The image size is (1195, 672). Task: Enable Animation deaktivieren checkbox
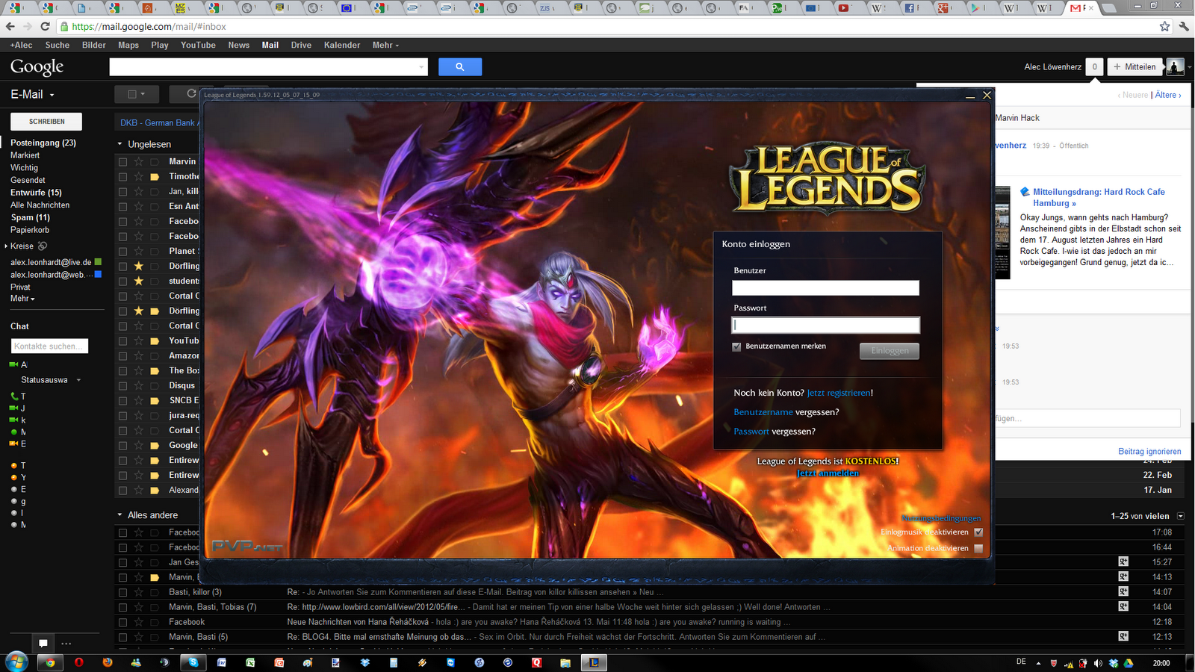coord(978,548)
